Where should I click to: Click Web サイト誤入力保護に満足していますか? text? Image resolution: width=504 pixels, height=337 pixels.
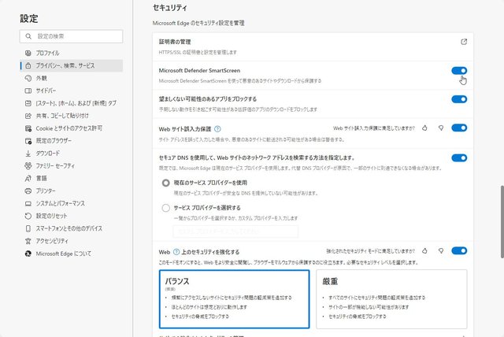click(x=374, y=128)
